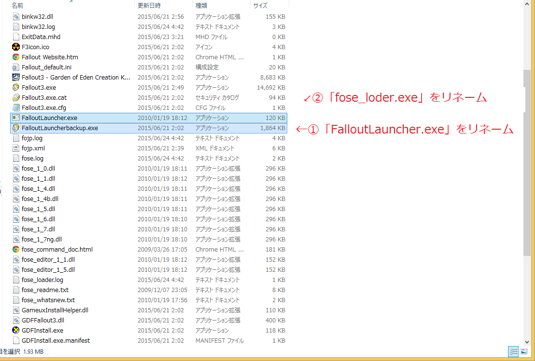Click the binkw32.dll file icon

pos(16,17)
